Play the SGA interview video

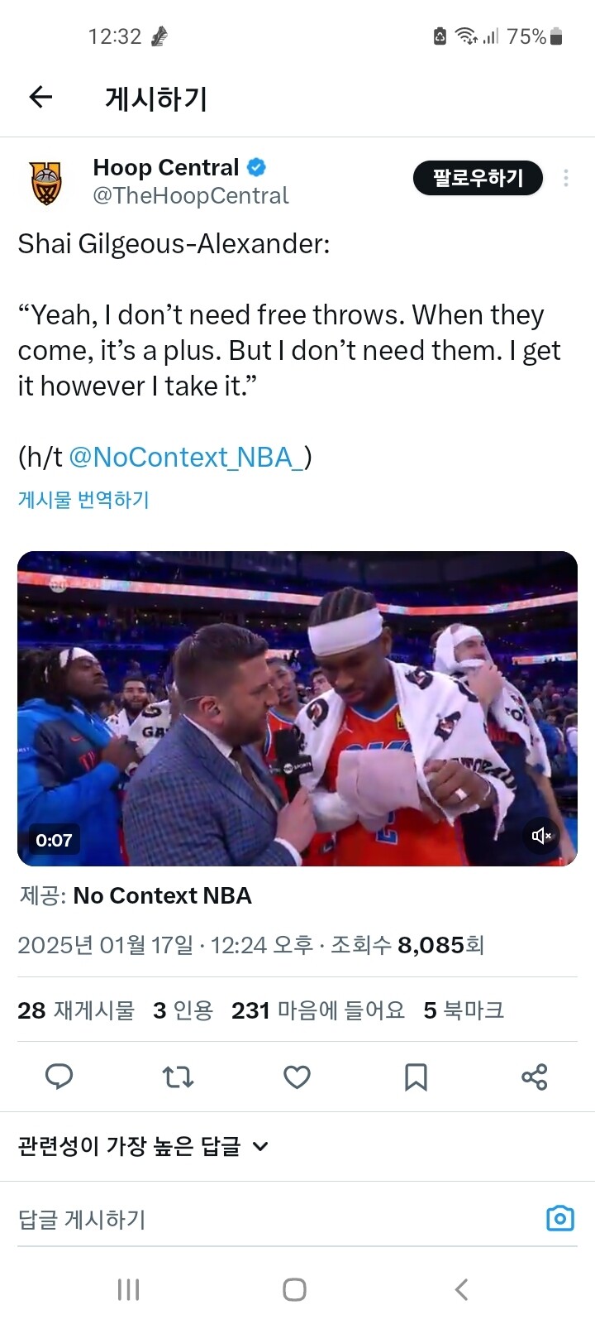297,708
